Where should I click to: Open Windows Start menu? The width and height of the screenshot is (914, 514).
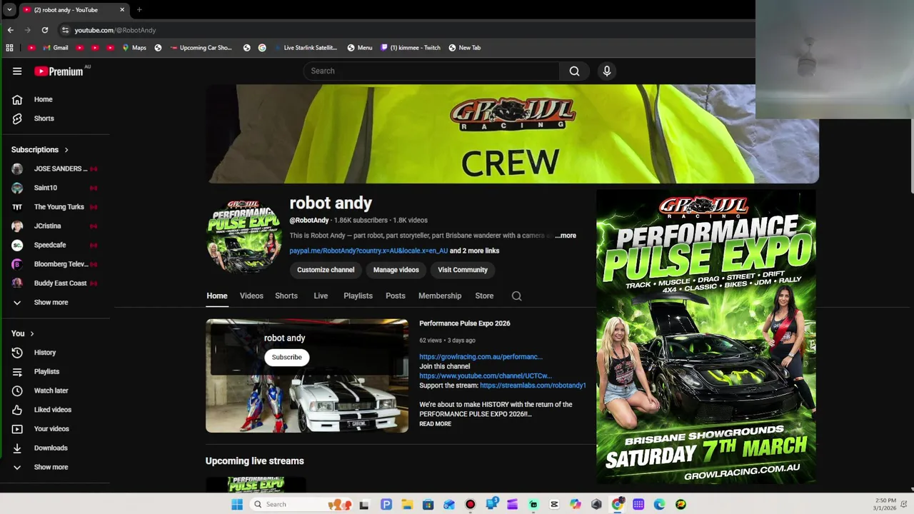237,504
